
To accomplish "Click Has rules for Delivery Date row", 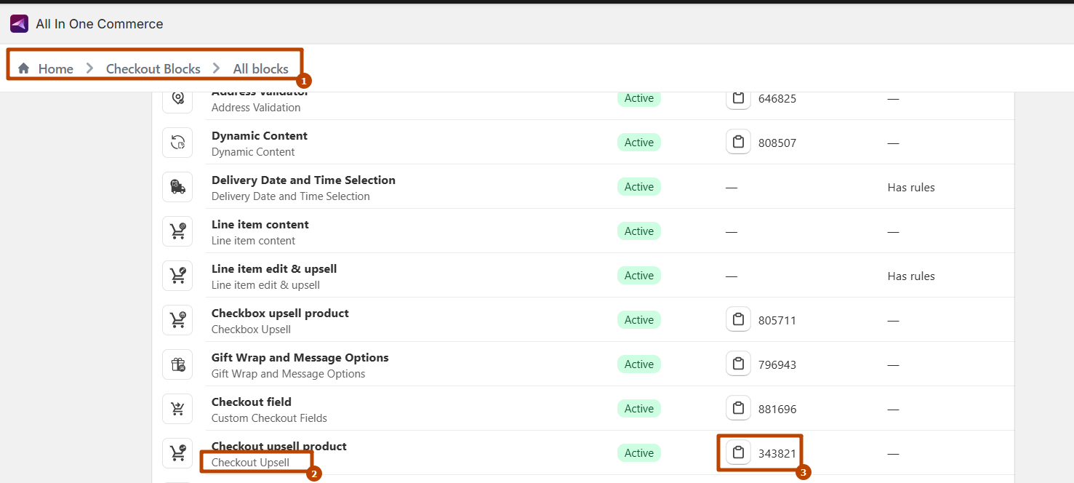I will click(910, 188).
